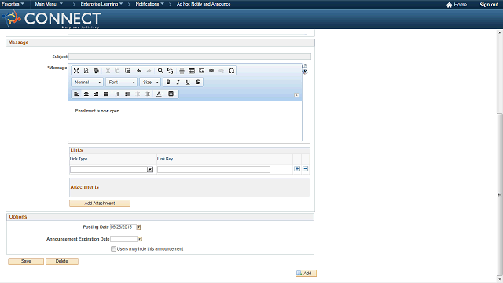Insert a horizontal line
The height and width of the screenshot is (283, 503).
click(182, 71)
